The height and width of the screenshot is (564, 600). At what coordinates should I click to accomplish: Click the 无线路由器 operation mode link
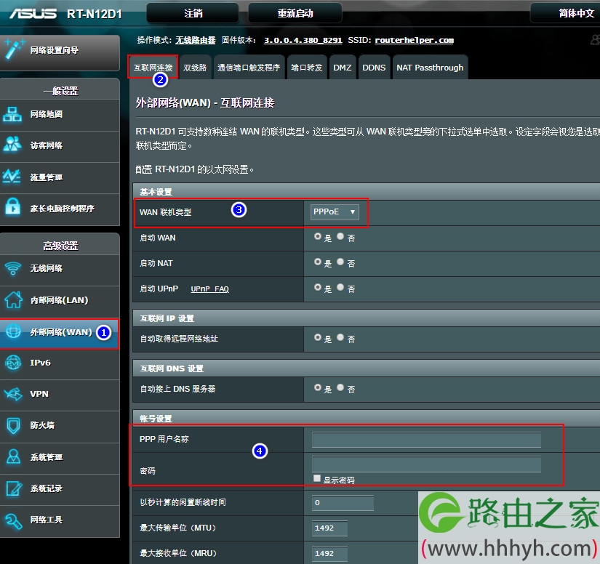click(196, 40)
